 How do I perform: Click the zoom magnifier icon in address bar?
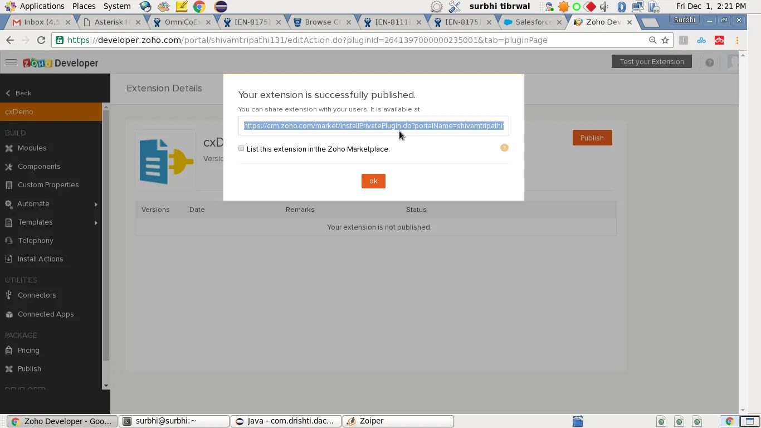click(652, 40)
